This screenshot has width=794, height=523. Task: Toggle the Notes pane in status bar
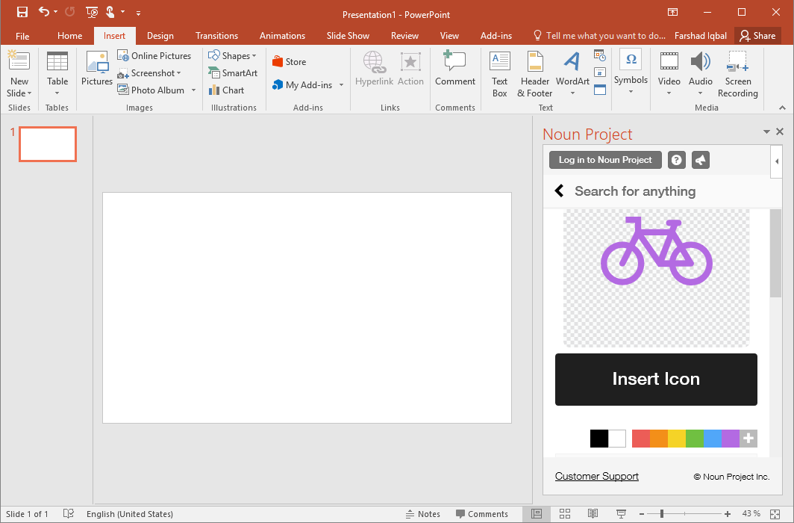(x=423, y=514)
